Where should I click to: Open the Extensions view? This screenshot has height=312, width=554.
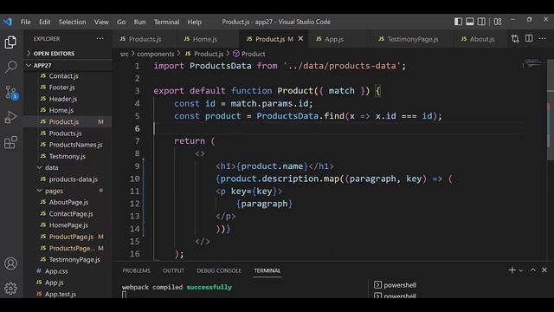[10, 142]
